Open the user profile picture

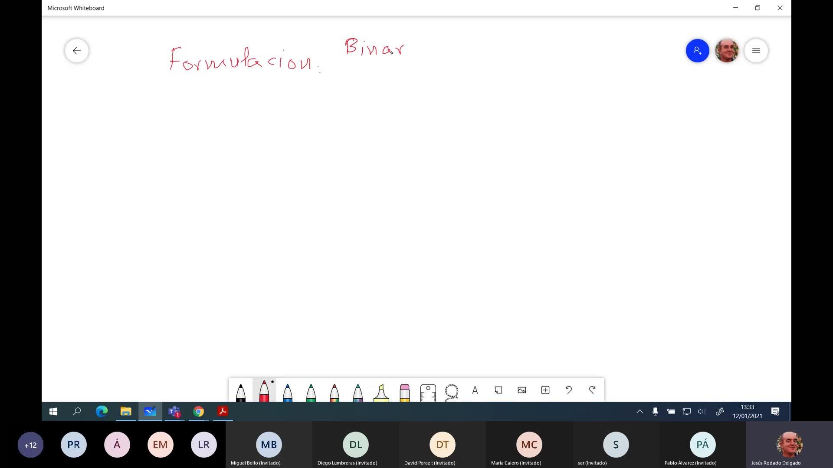(727, 51)
